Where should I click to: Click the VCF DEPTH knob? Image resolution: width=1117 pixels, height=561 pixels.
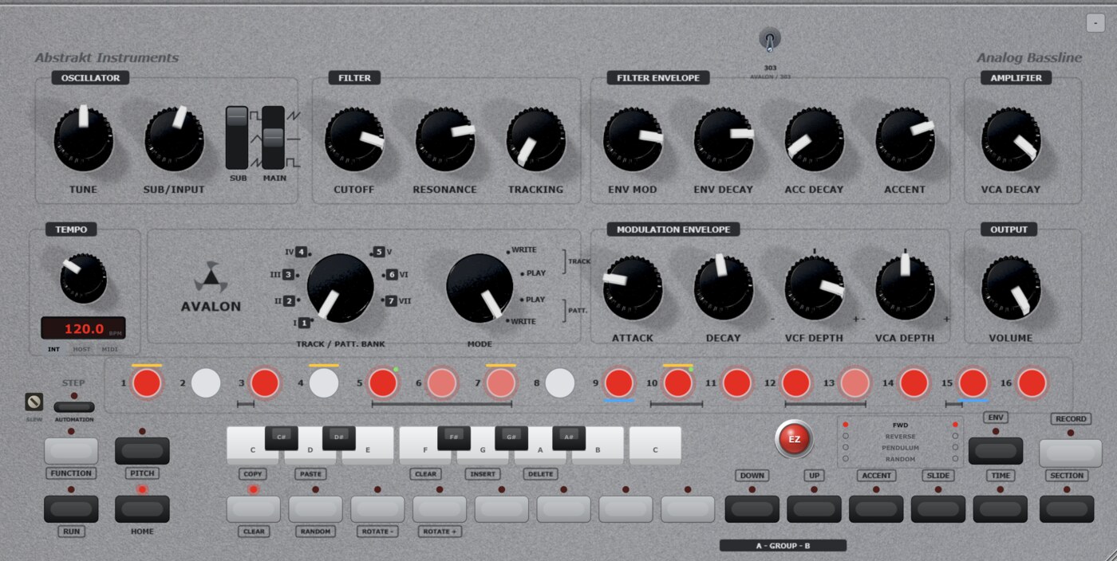pos(814,288)
